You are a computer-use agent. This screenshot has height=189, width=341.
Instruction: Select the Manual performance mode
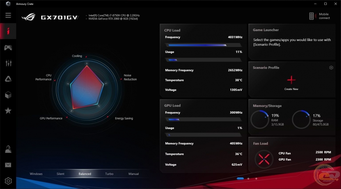coord(133,174)
